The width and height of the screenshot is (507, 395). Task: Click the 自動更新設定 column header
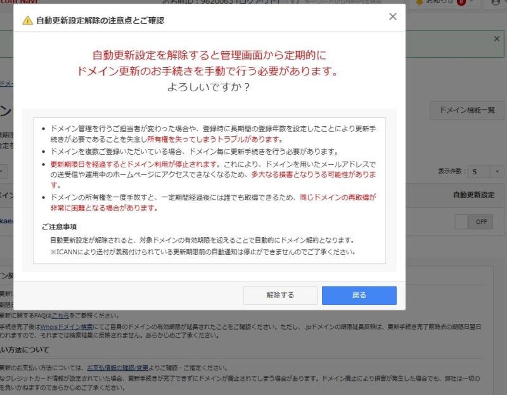pos(473,195)
